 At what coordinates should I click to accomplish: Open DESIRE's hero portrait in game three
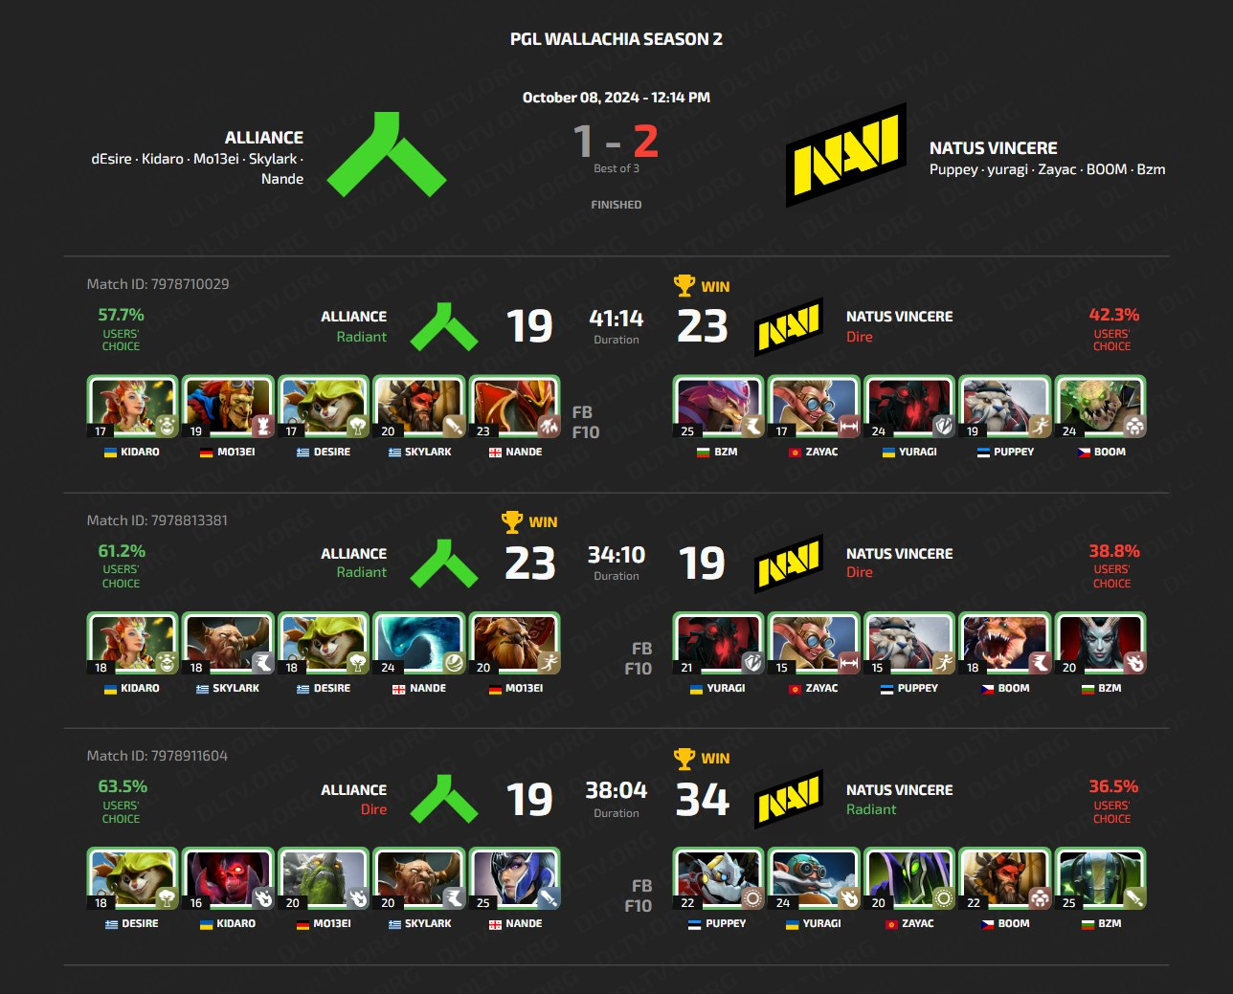click(x=133, y=878)
